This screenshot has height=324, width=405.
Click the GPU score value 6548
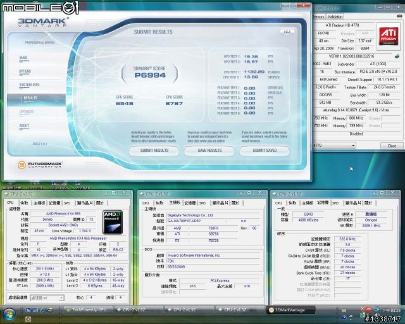pos(125,103)
